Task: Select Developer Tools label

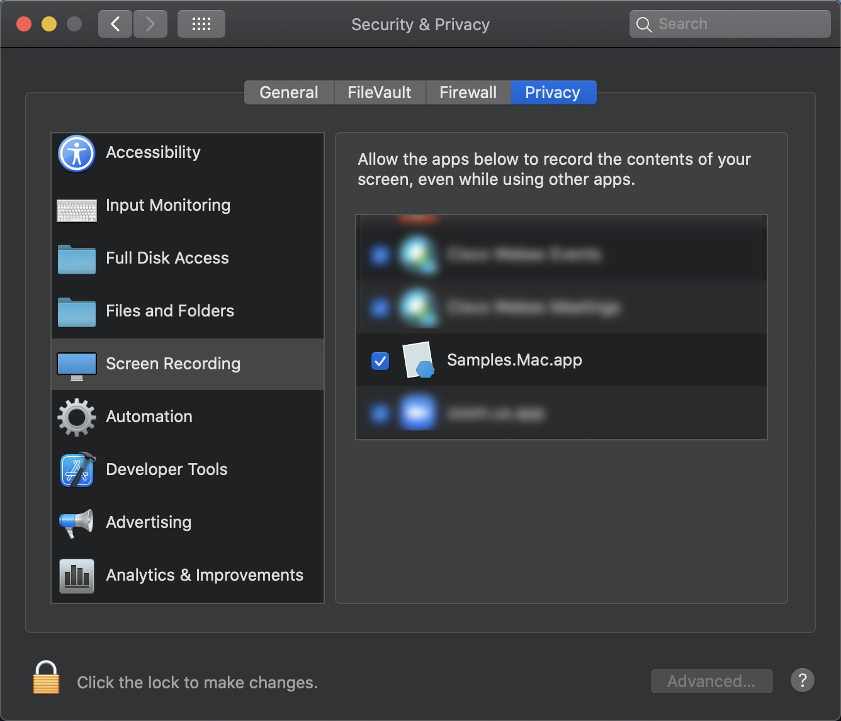Action: [167, 469]
